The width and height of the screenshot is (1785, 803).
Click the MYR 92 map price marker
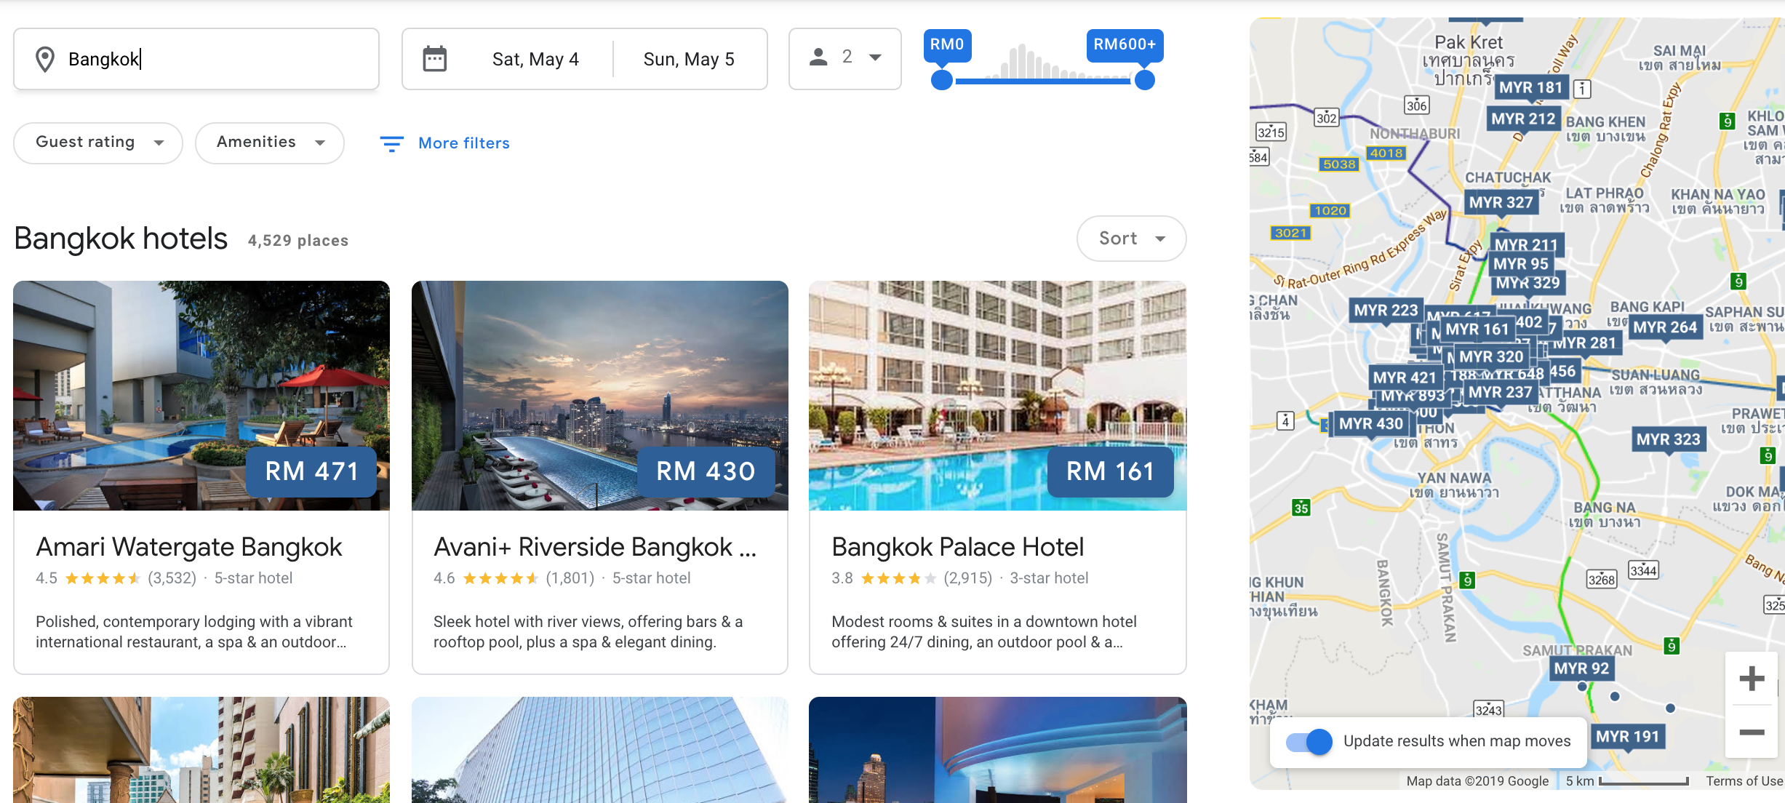click(1581, 668)
